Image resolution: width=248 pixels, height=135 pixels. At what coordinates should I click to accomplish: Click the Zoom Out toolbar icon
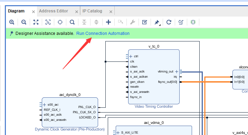tap(24, 22)
